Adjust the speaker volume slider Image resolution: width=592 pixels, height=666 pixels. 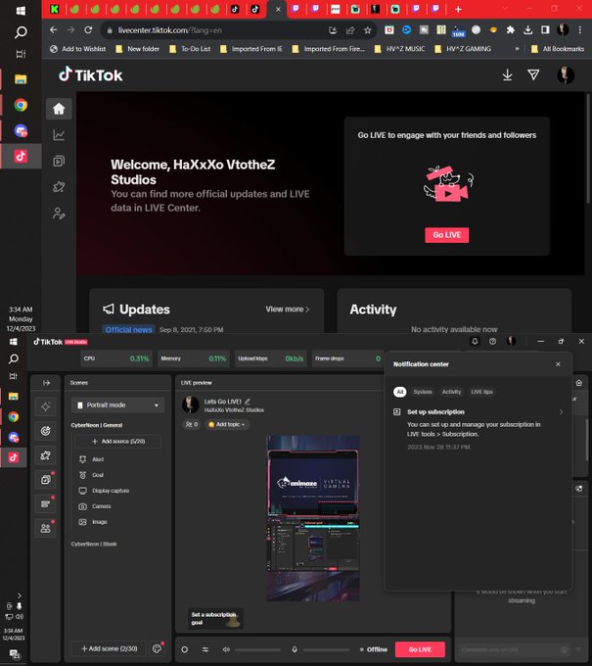[258, 649]
